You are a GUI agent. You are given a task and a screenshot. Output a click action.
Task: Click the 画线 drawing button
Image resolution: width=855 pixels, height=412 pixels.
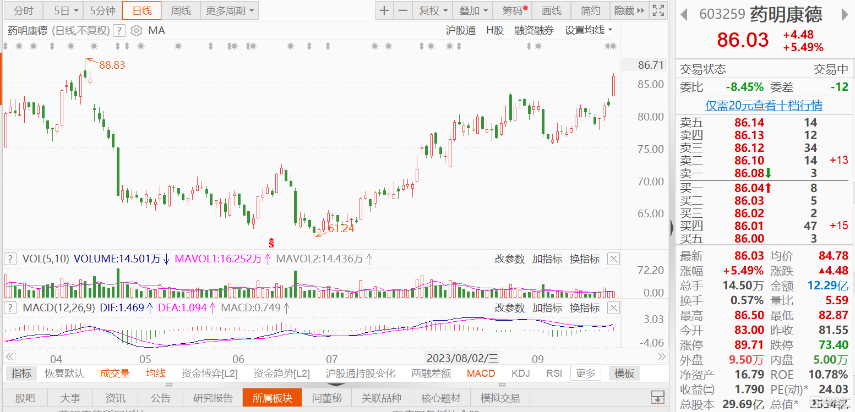552,10
